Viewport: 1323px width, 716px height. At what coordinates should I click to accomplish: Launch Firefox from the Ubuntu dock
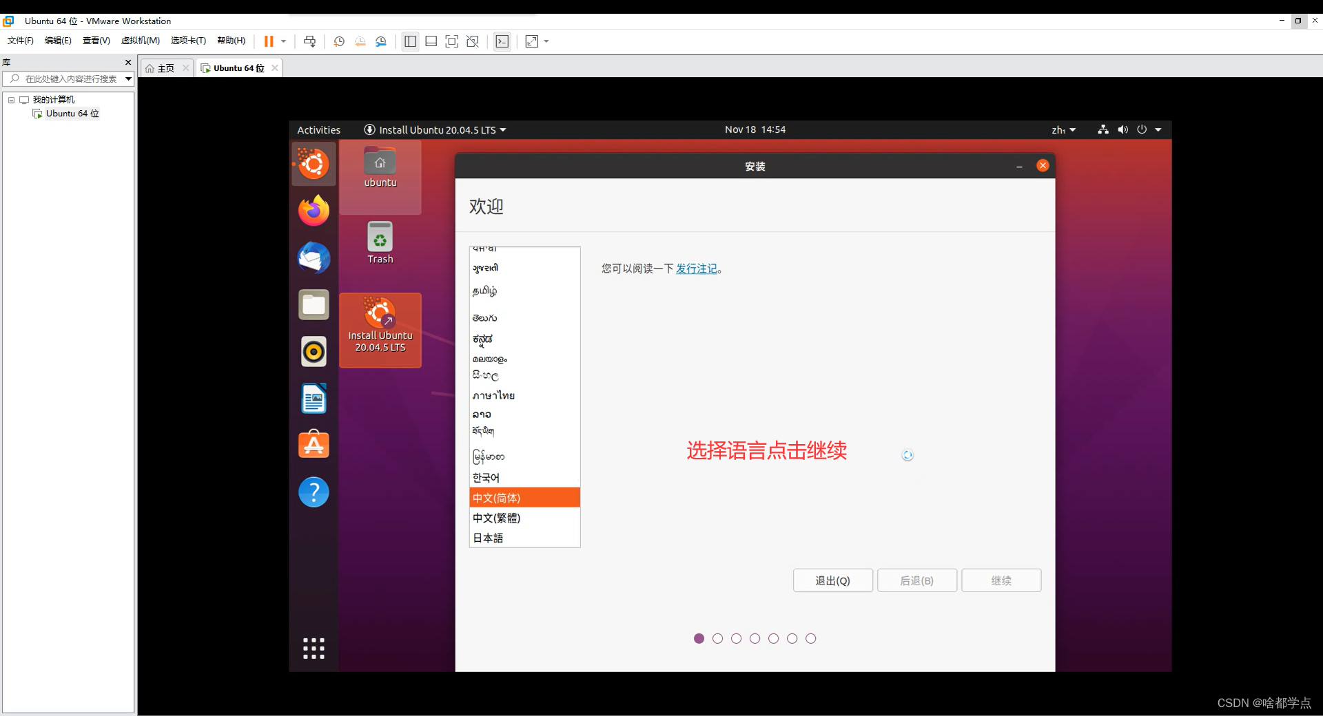pyautogui.click(x=314, y=211)
